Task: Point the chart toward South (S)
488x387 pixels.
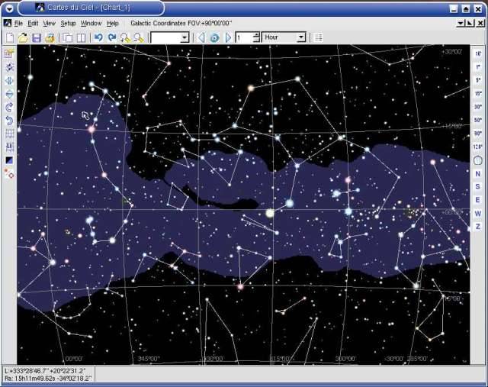Action: point(478,187)
